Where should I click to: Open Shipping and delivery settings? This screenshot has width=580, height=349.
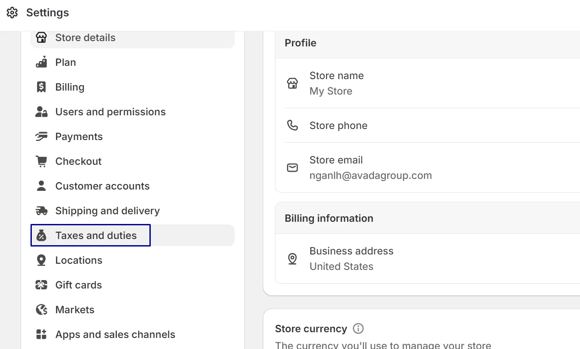click(x=133, y=211)
